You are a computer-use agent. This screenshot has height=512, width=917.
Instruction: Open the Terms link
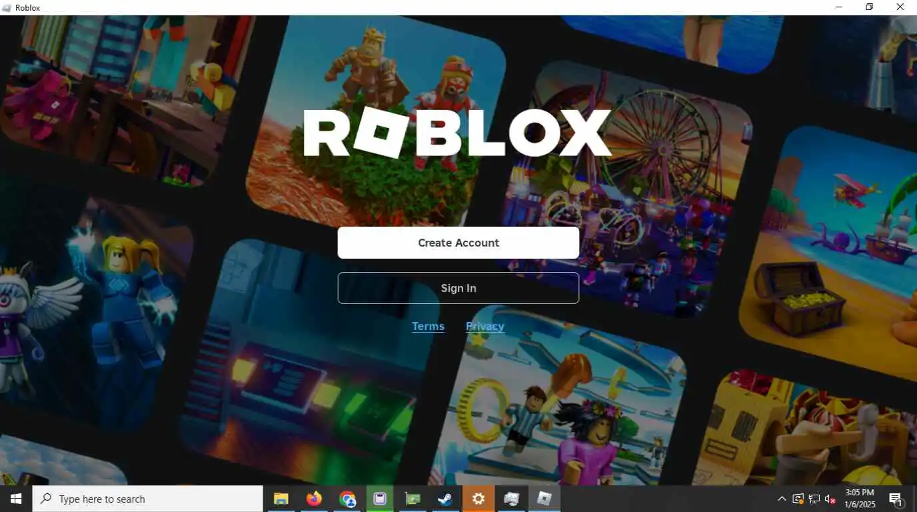(x=428, y=326)
